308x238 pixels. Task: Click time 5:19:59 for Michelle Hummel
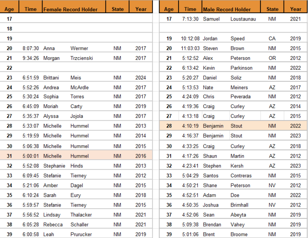click(x=31, y=136)
